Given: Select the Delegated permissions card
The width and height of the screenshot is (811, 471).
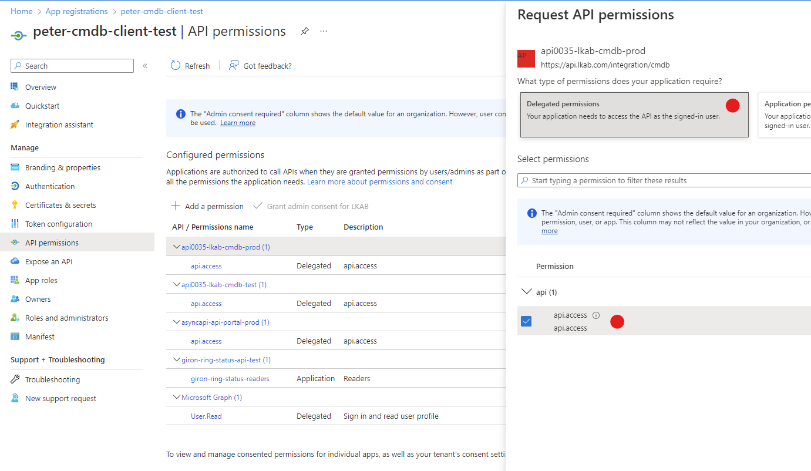Looking at the screenshot, I should point(634,115).
